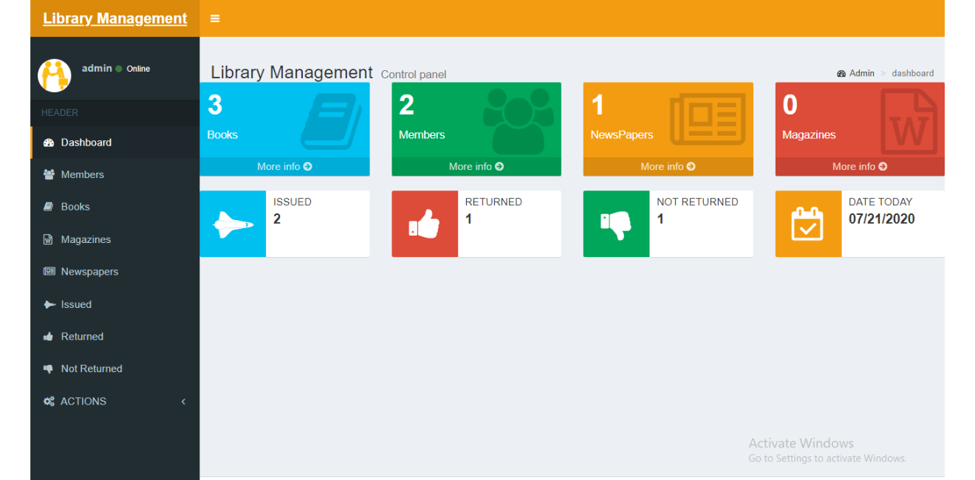975x480 pixels.
Task: Click the Newspapers icon in the sidebar
Action: coord(49,272)
